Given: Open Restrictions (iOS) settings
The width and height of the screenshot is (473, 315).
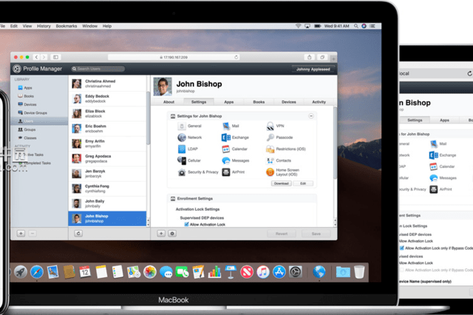Looking at the screenshot, I should point(270,149).
